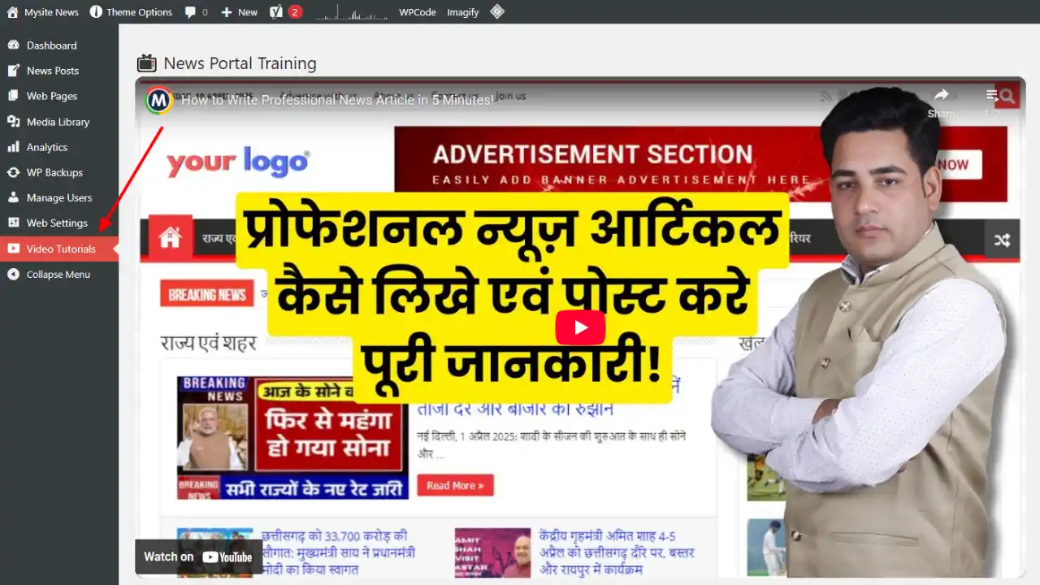Open the New content menu

(x=239, y=12)
